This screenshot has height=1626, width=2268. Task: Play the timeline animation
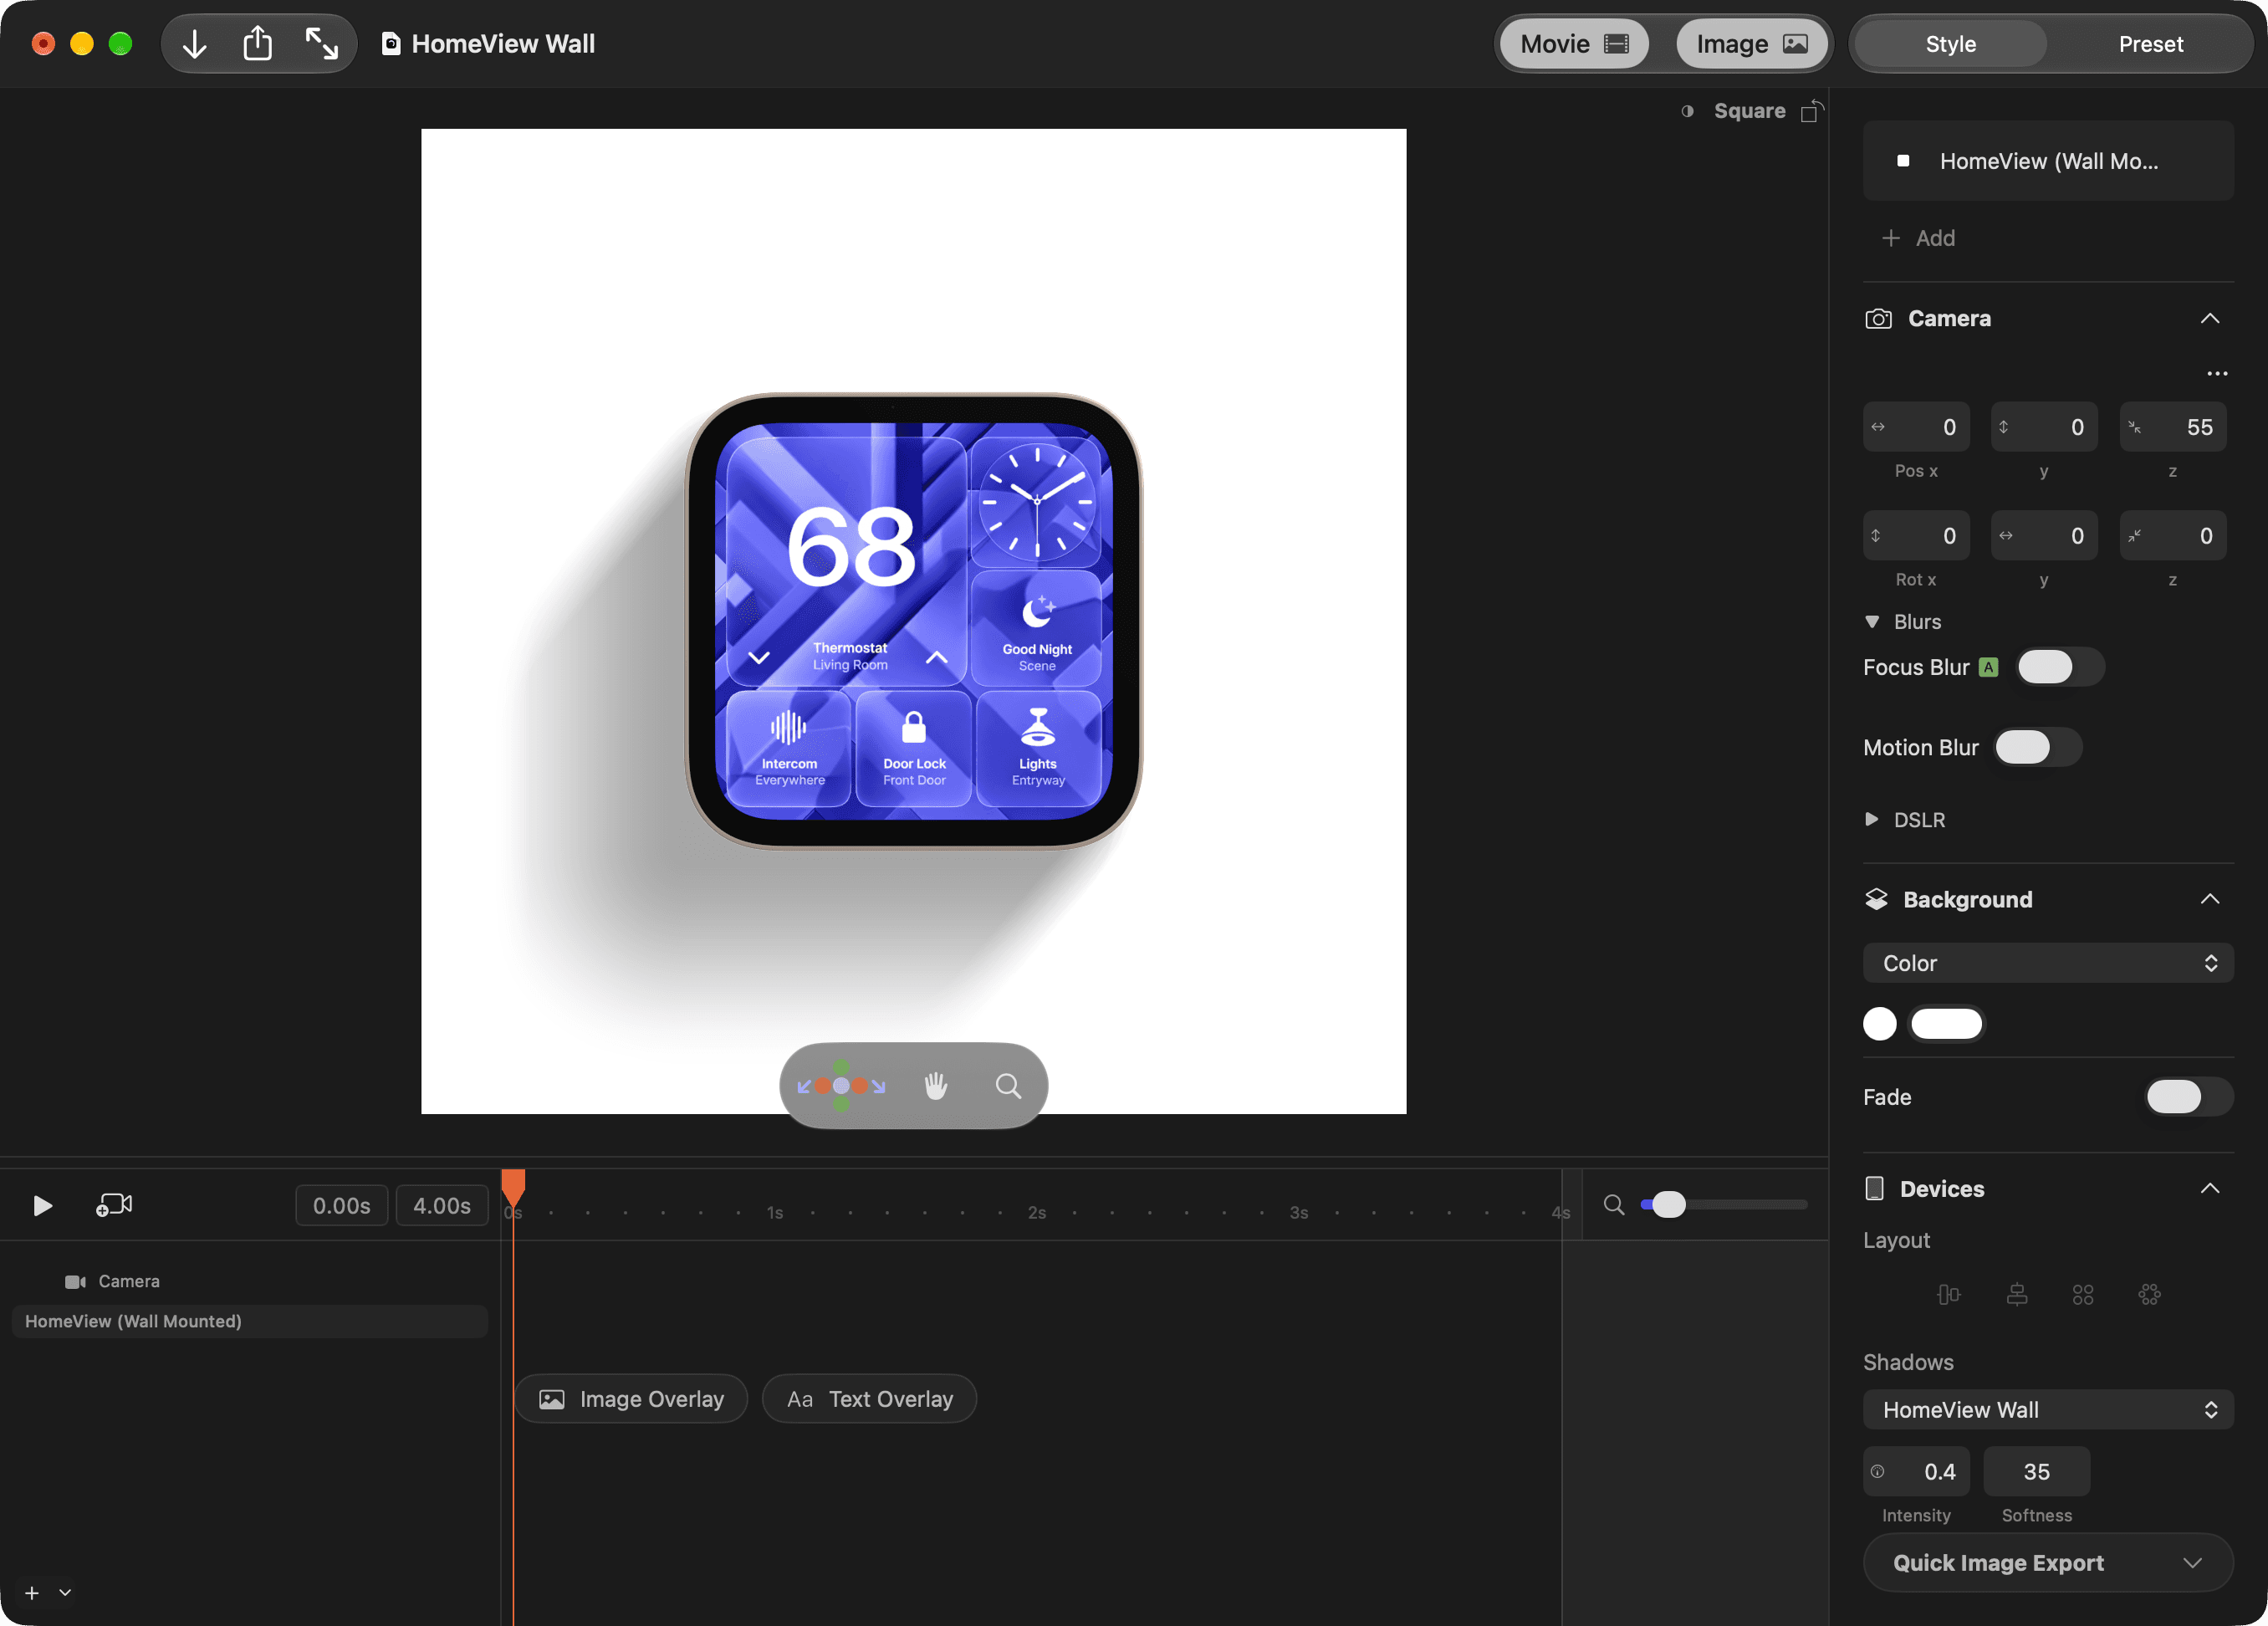pos(42,1206)
